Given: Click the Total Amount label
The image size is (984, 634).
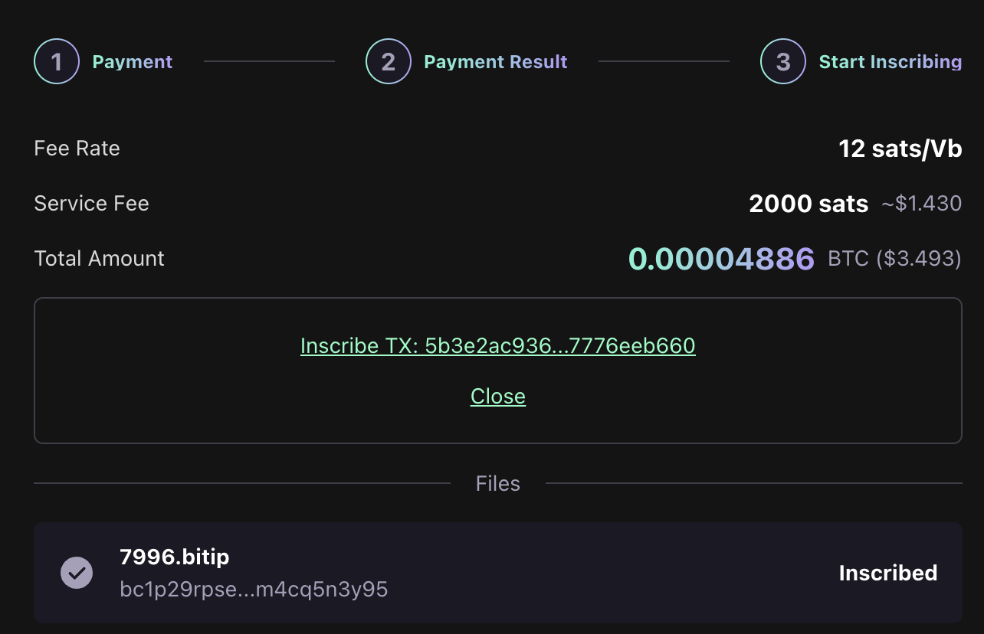Looking at the screenshot, I should click(x=100, y=259).
